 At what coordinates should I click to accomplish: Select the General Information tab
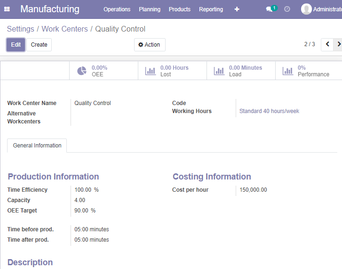(37, 146)
